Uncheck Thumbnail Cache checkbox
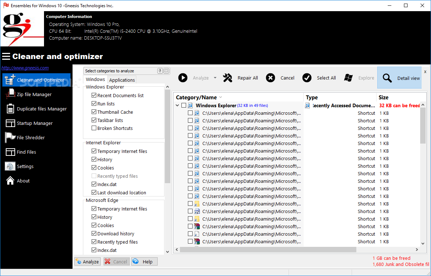 coord(94,112)
